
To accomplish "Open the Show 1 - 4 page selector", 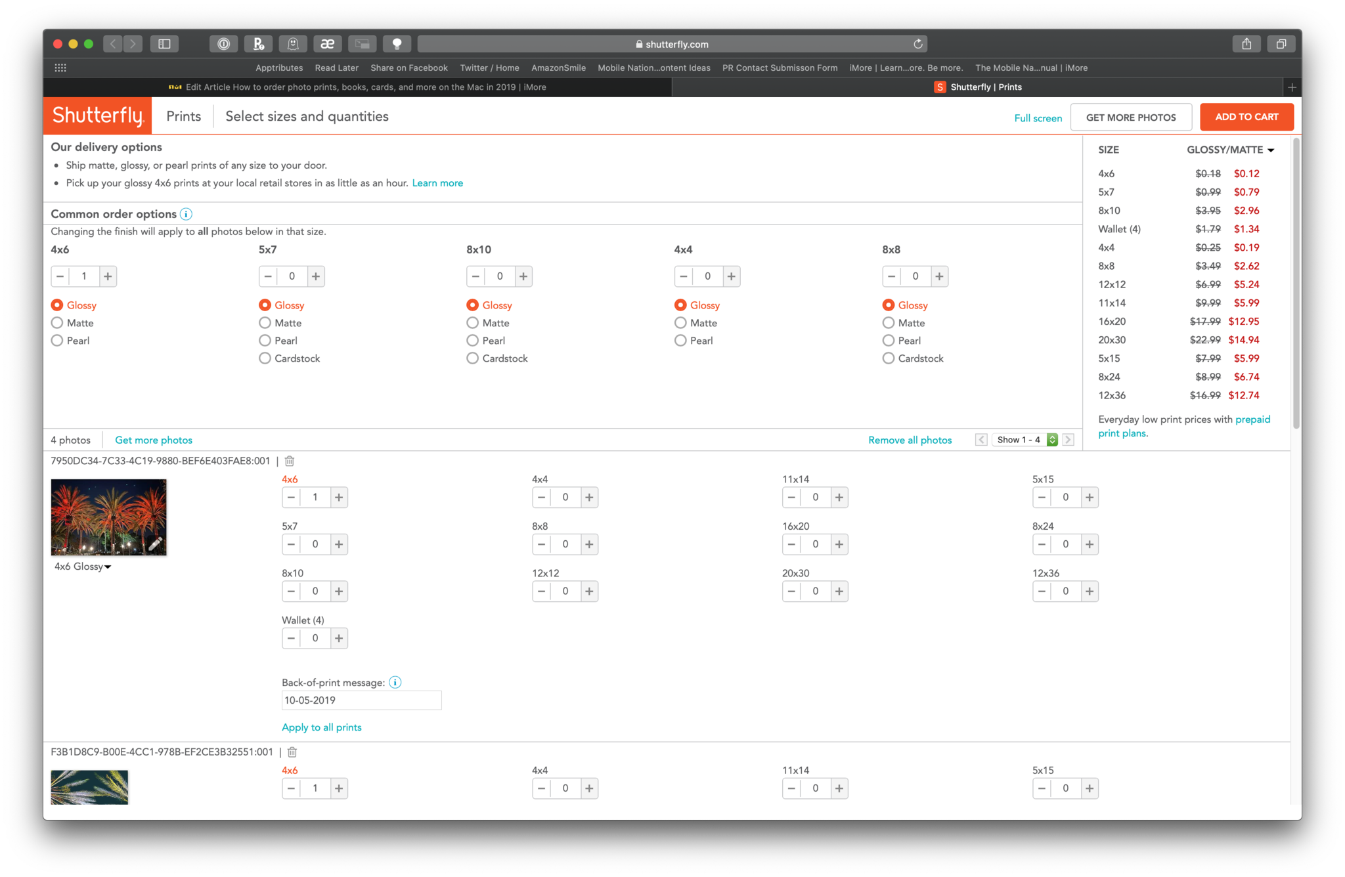I will (1025, 440).
